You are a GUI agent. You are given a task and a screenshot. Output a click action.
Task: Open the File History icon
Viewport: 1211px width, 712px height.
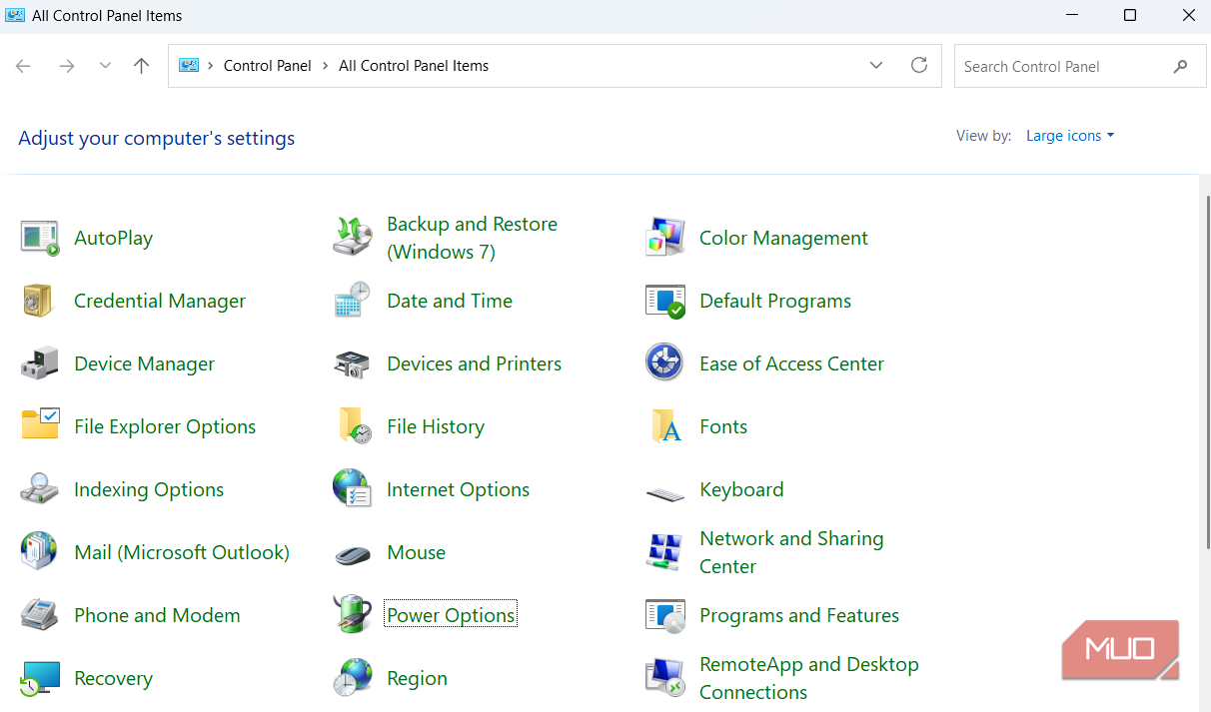coord(355,426)
